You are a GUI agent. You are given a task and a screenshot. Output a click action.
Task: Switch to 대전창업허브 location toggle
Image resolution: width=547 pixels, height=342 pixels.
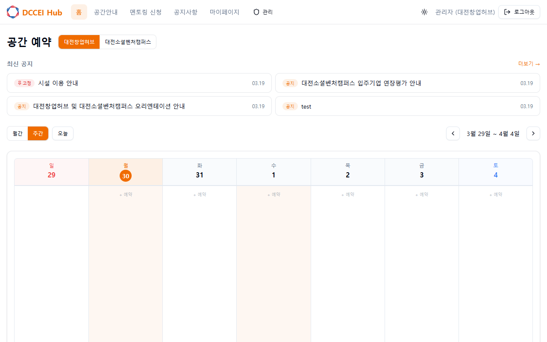[79, 42]
